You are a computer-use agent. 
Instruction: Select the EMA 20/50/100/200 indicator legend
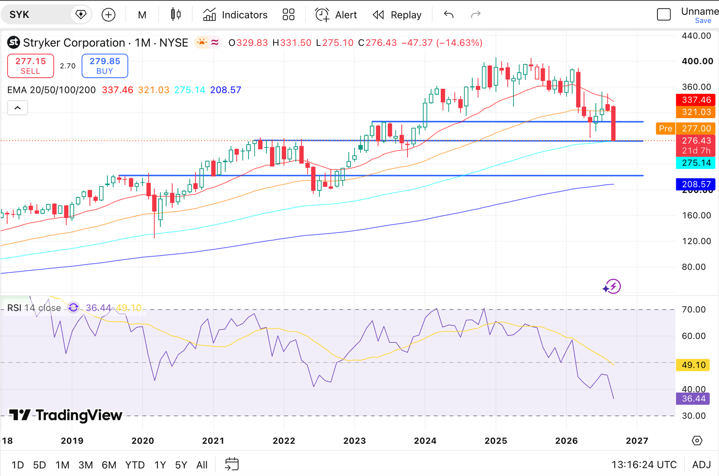coord(51,90)
